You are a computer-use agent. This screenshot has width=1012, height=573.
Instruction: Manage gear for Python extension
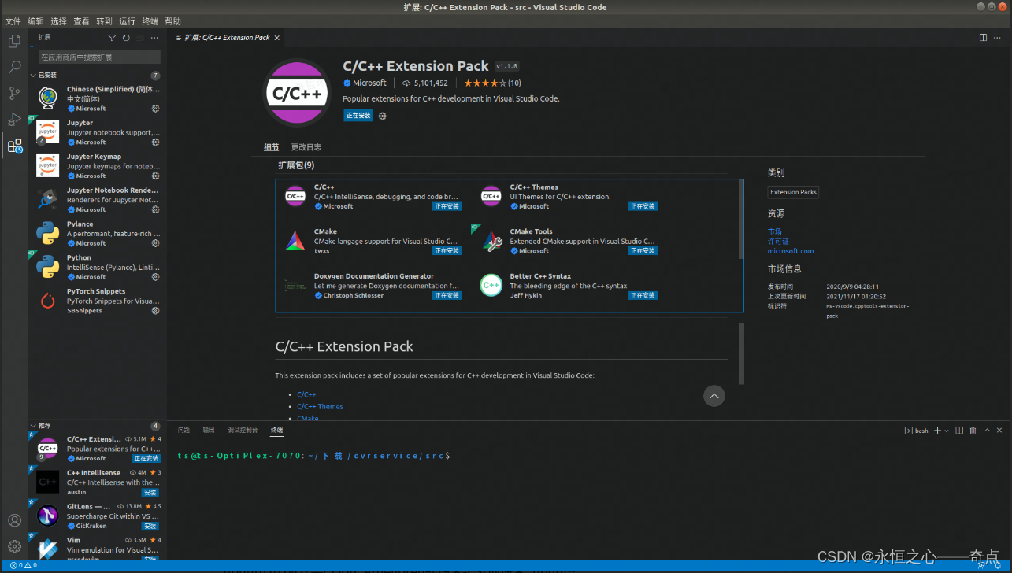click(156, 277)
